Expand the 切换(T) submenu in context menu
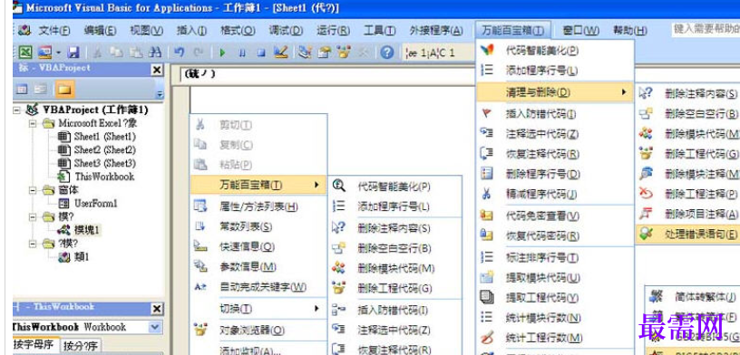 (x=258, y=310)
